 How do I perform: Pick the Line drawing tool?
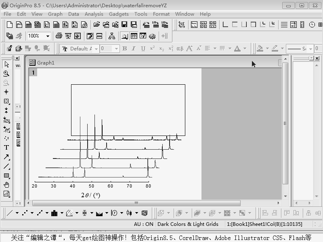coord(6,166)
